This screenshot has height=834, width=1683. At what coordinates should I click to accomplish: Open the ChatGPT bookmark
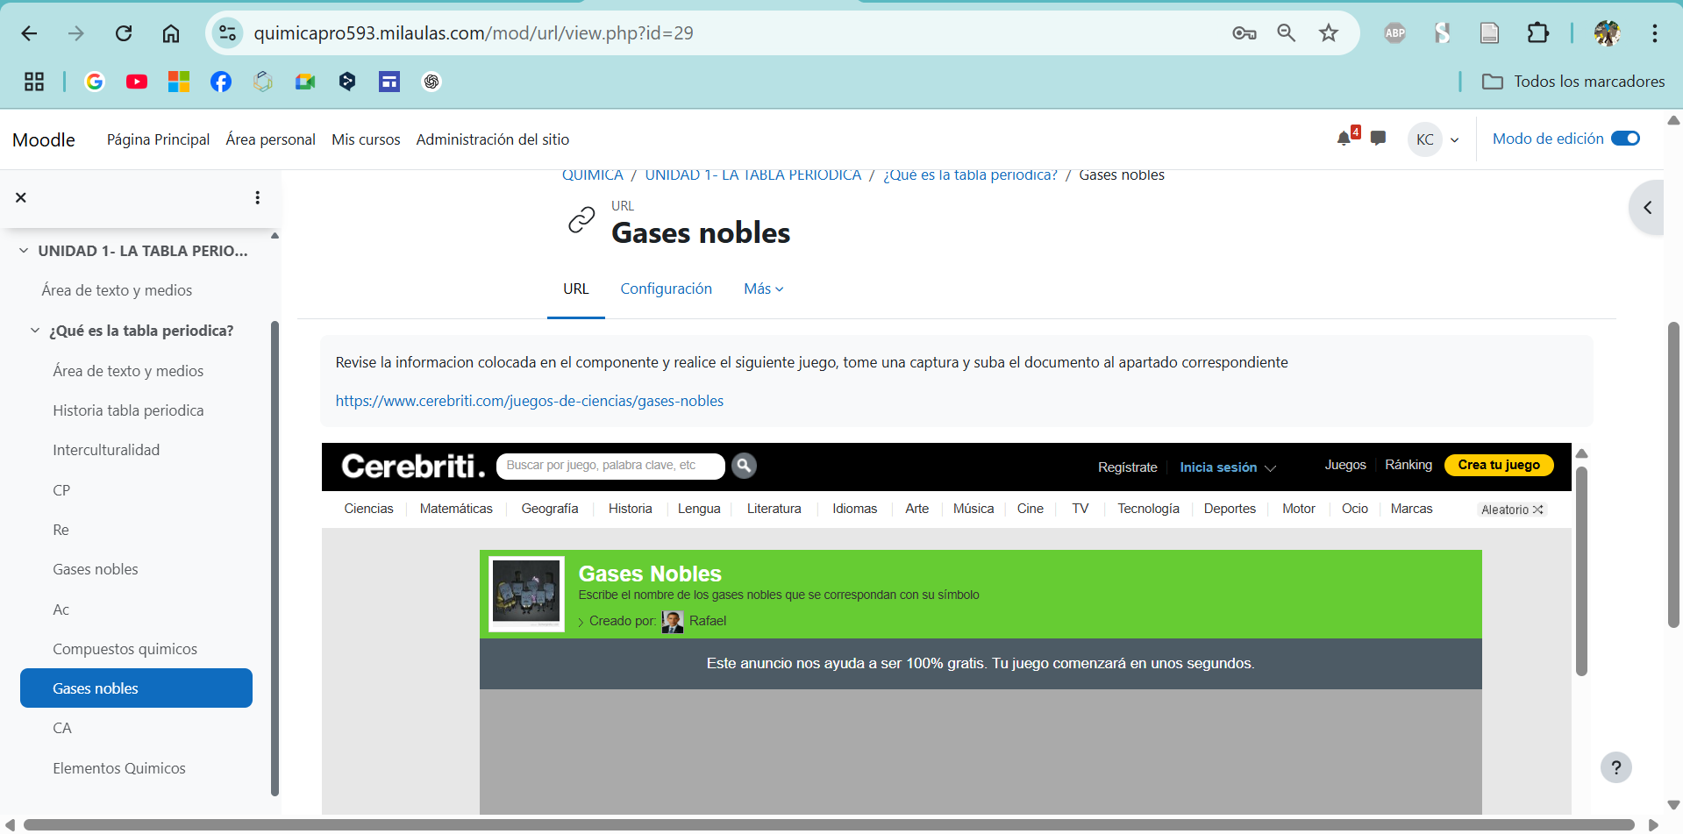tap(431, 82)
